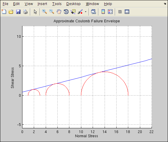
Task: Expand the brush color dropdown arrow
Action: pyautogui.click(x=85, y=12)
